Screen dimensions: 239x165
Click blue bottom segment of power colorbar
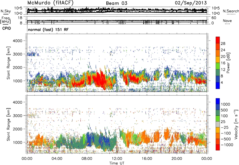pyautogui.click(x=218, y=85)
